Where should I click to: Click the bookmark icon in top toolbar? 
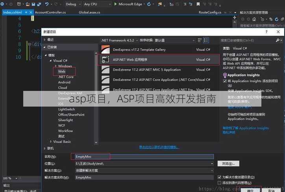(x=198, y=4)
